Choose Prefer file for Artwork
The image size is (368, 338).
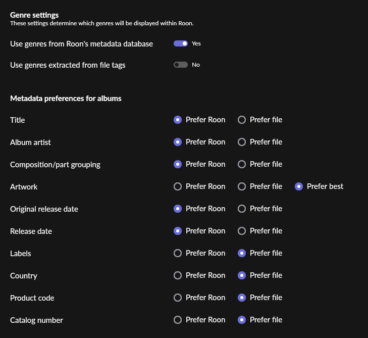click(x=242, y=186)
